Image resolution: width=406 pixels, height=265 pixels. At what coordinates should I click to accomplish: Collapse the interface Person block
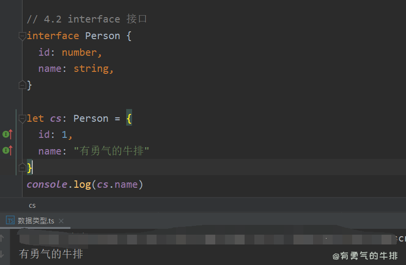click(22, 36)
